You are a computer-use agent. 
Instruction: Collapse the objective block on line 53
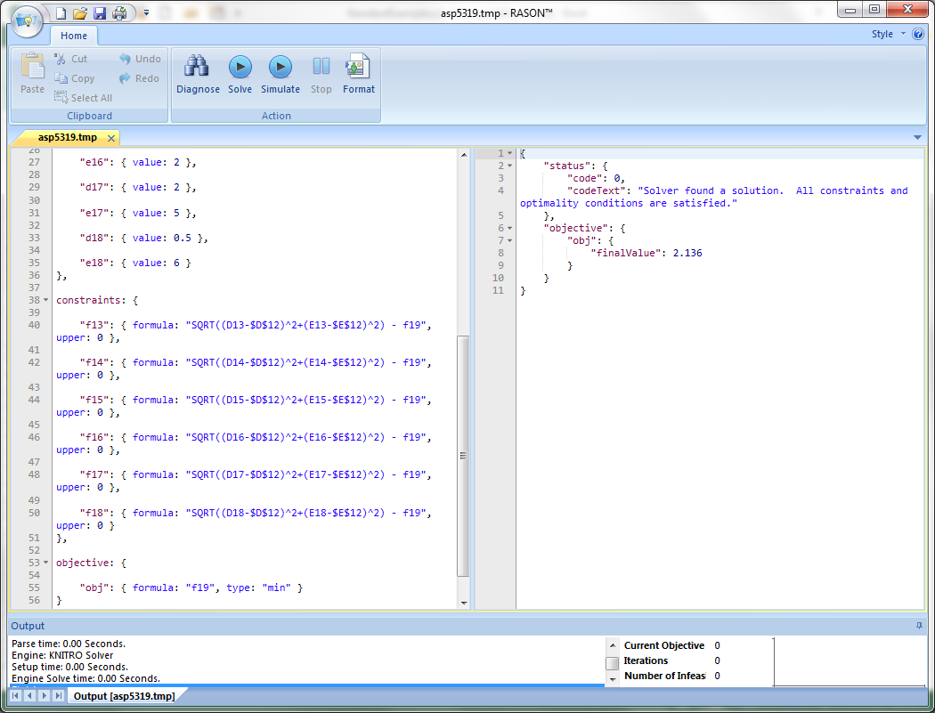point(45,563)
